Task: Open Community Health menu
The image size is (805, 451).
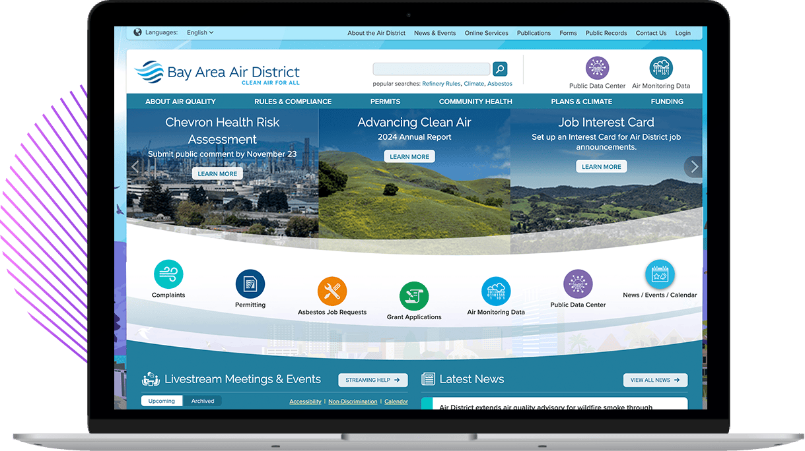Action: (475, 102)
